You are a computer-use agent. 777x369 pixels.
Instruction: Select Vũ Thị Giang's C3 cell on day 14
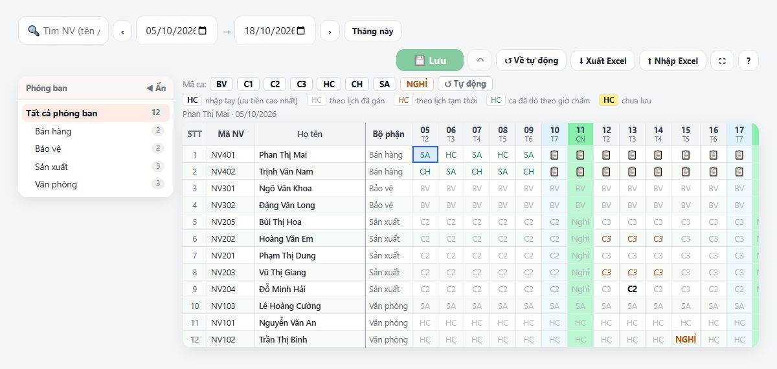click(659, 272)
